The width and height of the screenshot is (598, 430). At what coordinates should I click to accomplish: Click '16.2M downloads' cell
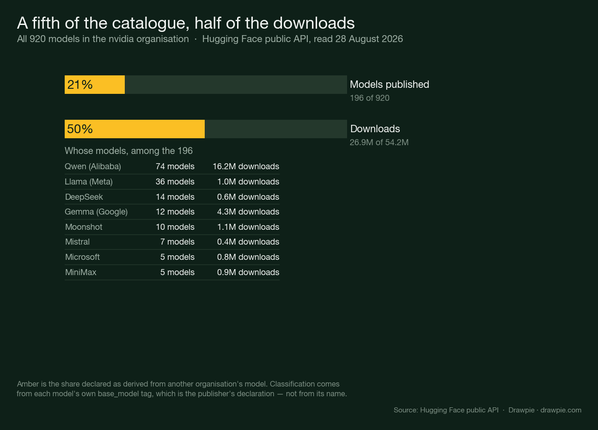click(x=246, y=166)
